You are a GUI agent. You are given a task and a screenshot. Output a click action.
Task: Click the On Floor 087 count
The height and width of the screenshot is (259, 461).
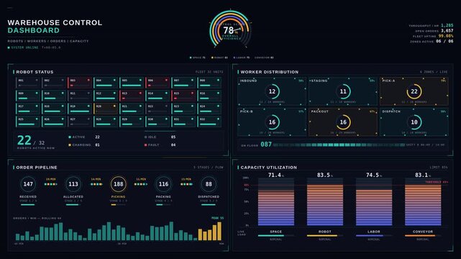coord(266,145)
